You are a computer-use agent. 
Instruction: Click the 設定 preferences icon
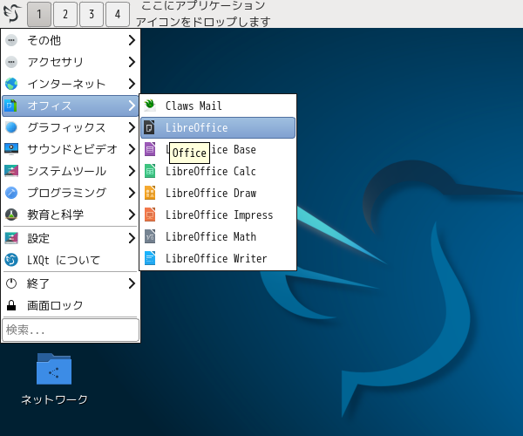[x=11, y=238]
